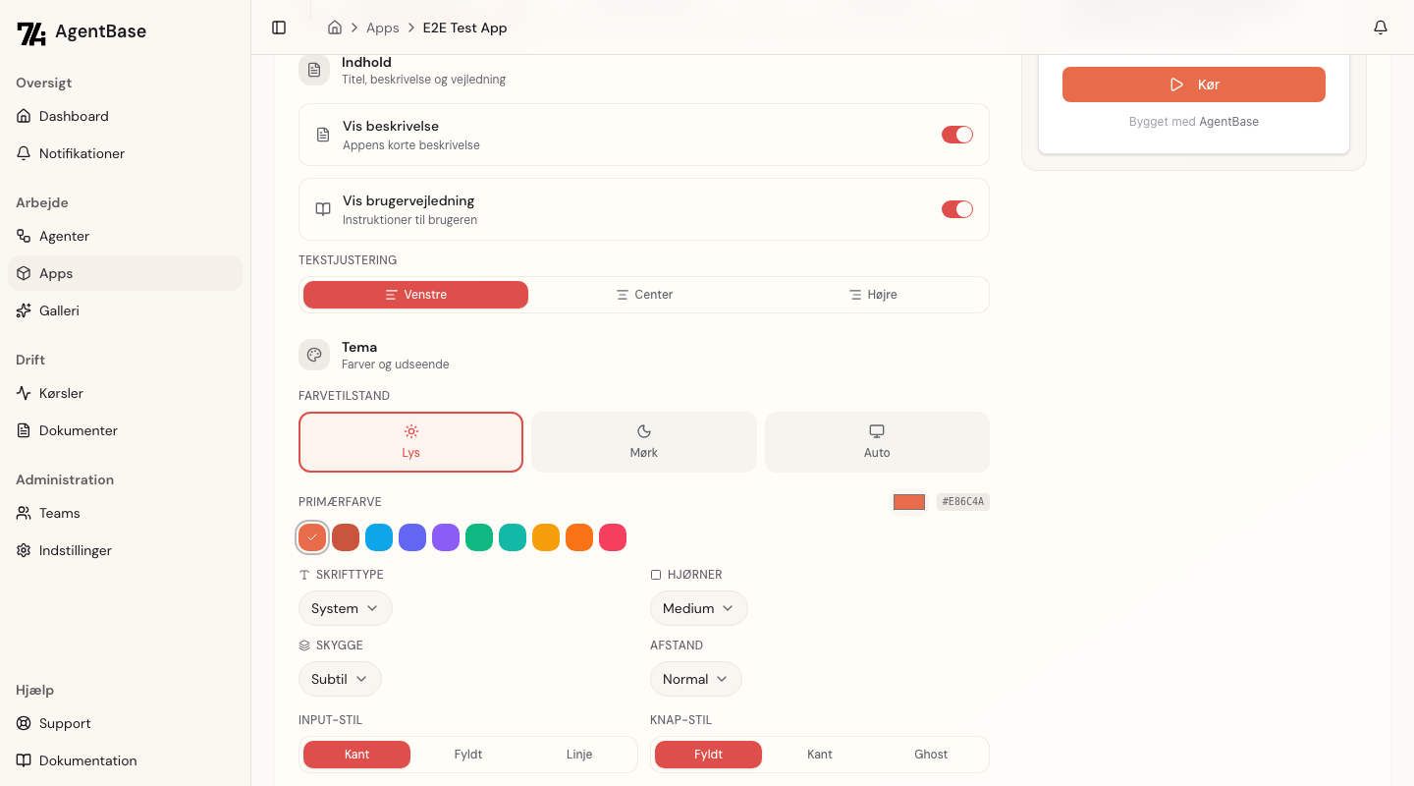Open the Skrifttype System dropdown

(345, 608)
